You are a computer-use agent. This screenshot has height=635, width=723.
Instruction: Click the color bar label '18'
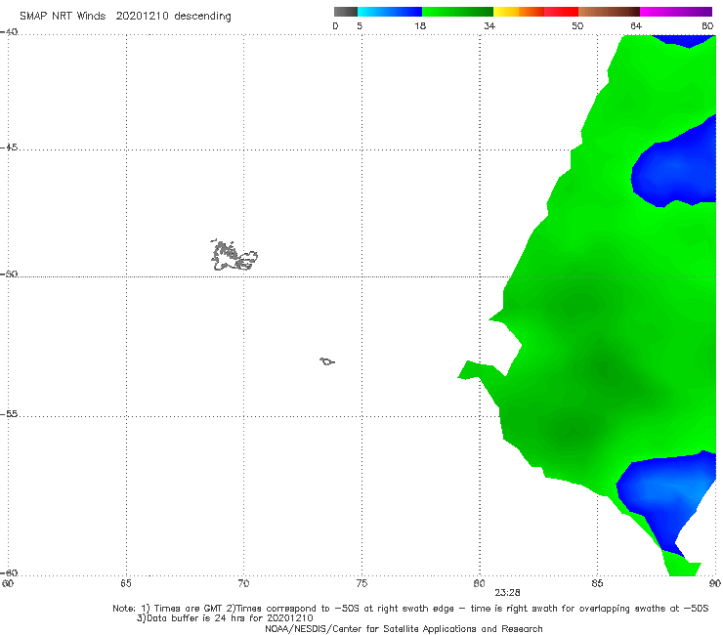pyautogui.click(x=420, y=25)
